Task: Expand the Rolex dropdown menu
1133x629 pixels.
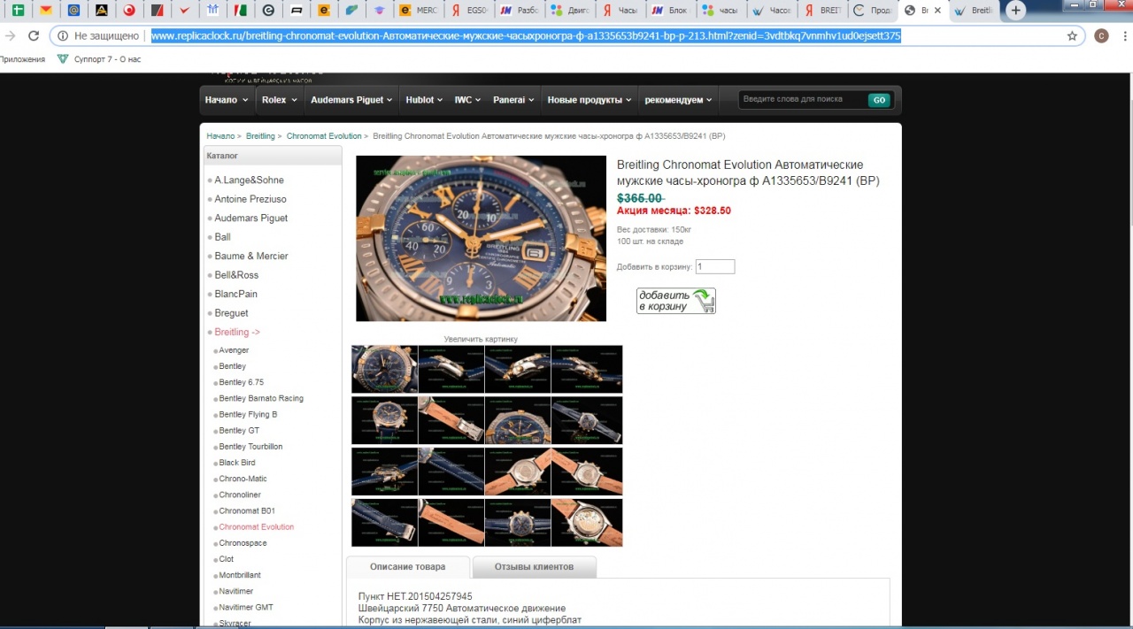Action: click(278, 100)
